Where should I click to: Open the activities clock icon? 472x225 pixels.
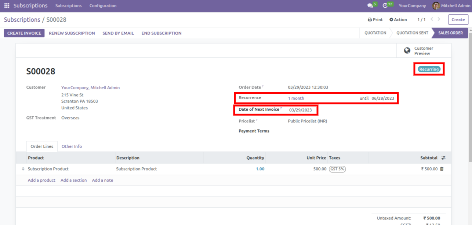pyautogui.click(x=385, y=6)
